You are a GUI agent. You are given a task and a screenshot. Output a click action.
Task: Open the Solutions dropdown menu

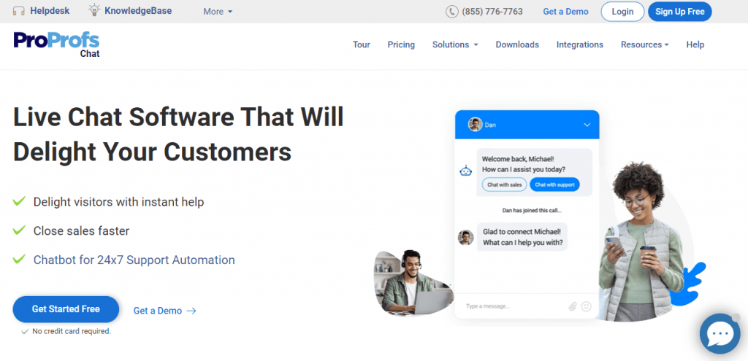[x=455, y=44]
